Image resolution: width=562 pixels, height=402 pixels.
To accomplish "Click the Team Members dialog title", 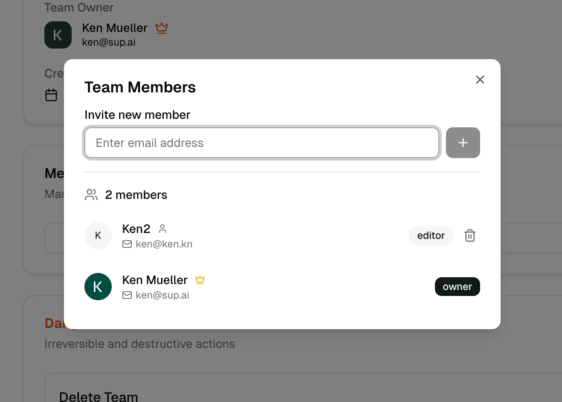I will point(140,87).
